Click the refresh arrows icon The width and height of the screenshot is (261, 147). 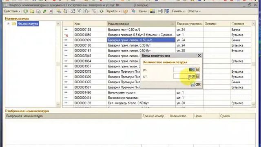pyautogui.click(x=102, y=11)
